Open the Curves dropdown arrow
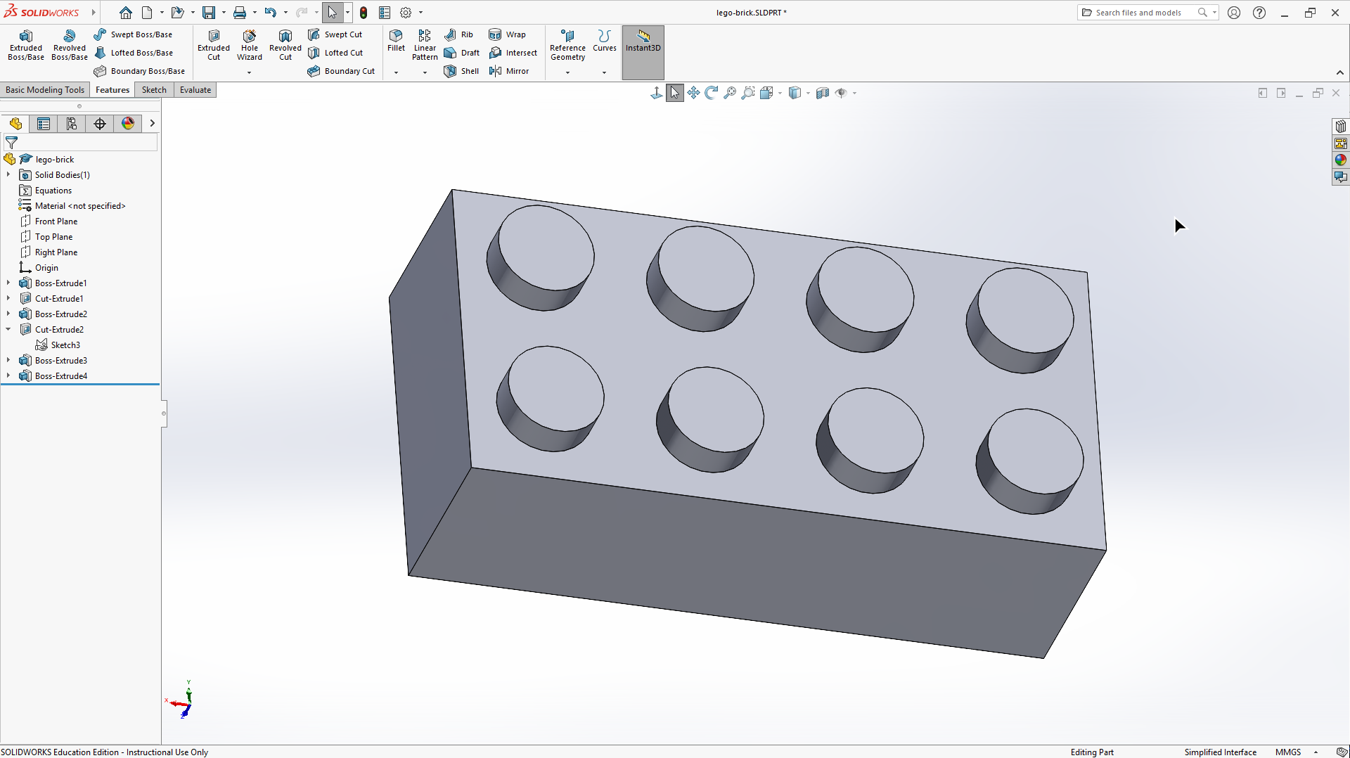Viewport: 1350px width, 758px height. click(604, 72)
